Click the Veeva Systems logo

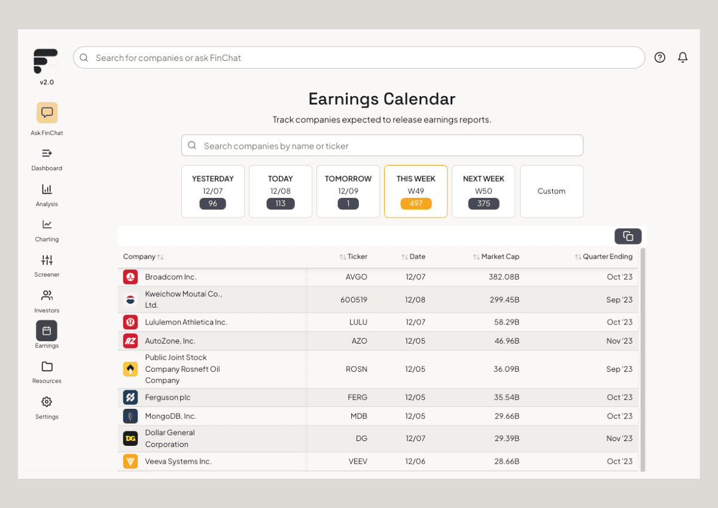[130, 461]
